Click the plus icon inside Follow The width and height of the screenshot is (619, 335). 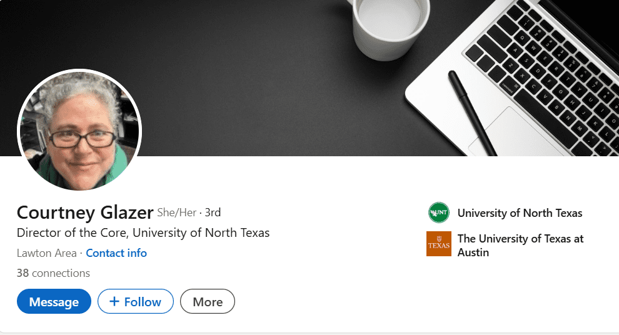(x=114, y=301)
